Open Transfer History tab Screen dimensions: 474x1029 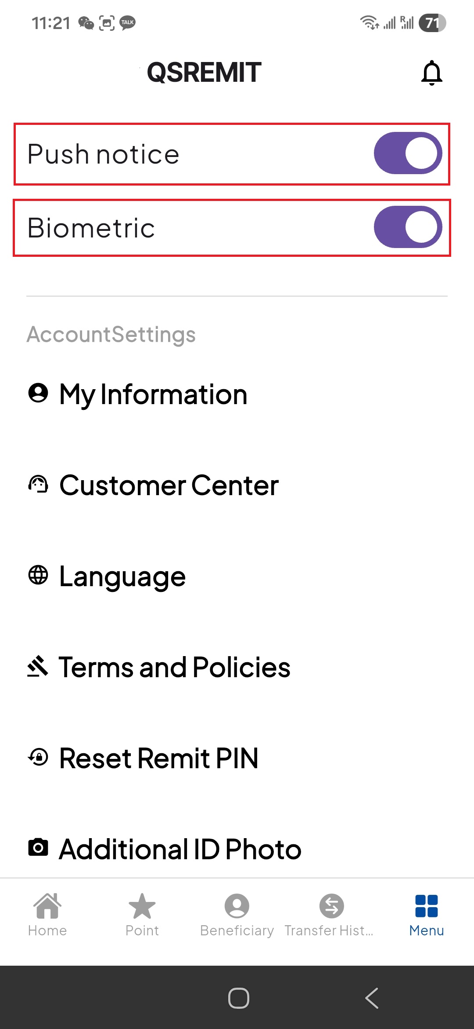(331, 915)
